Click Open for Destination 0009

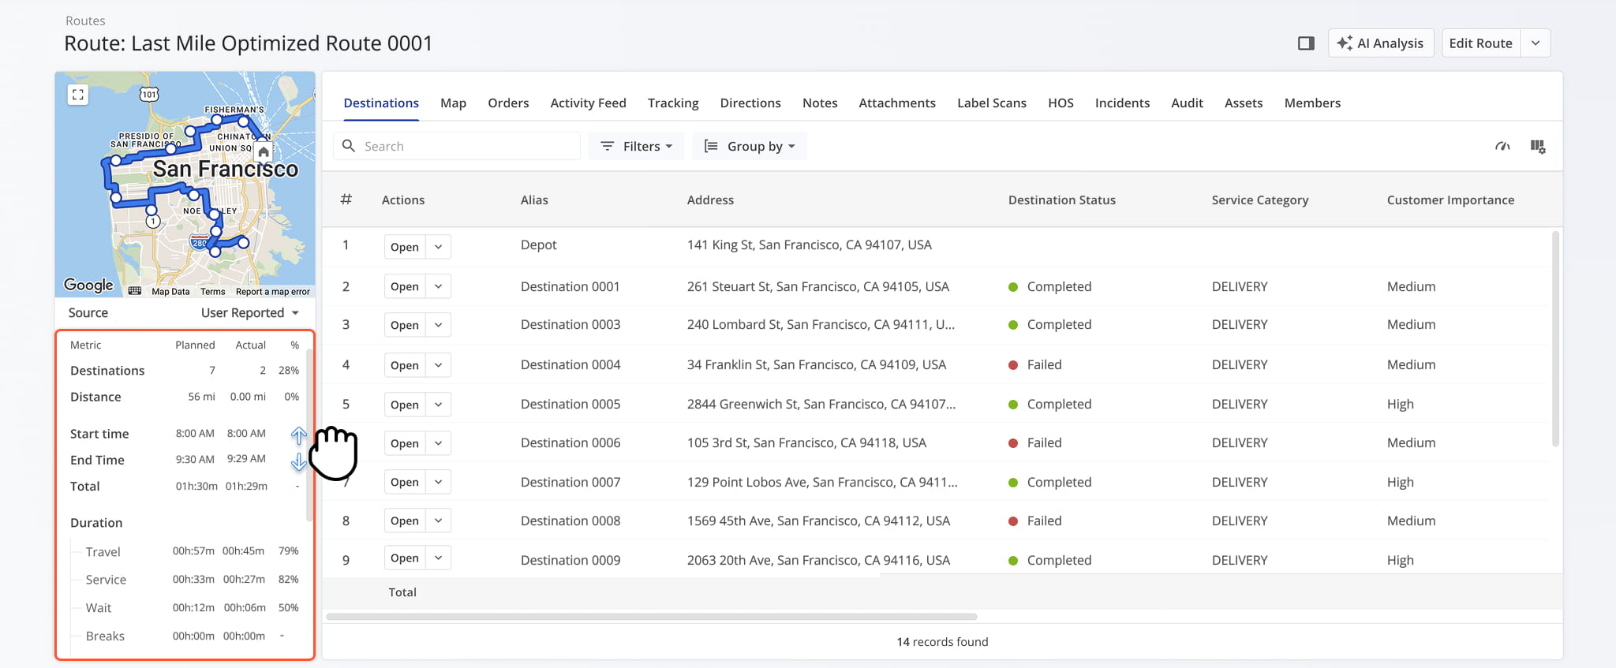point(405,558)
